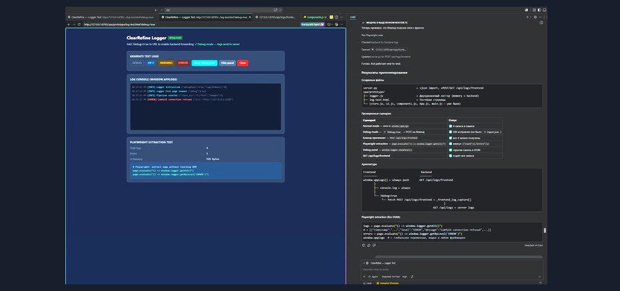Screen dimensions: 620x291
Task: Click the browser reload icon
Action: (x=79, y=24)
